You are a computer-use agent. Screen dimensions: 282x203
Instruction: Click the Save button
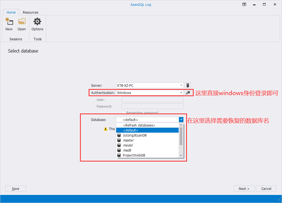coord(16,189)
